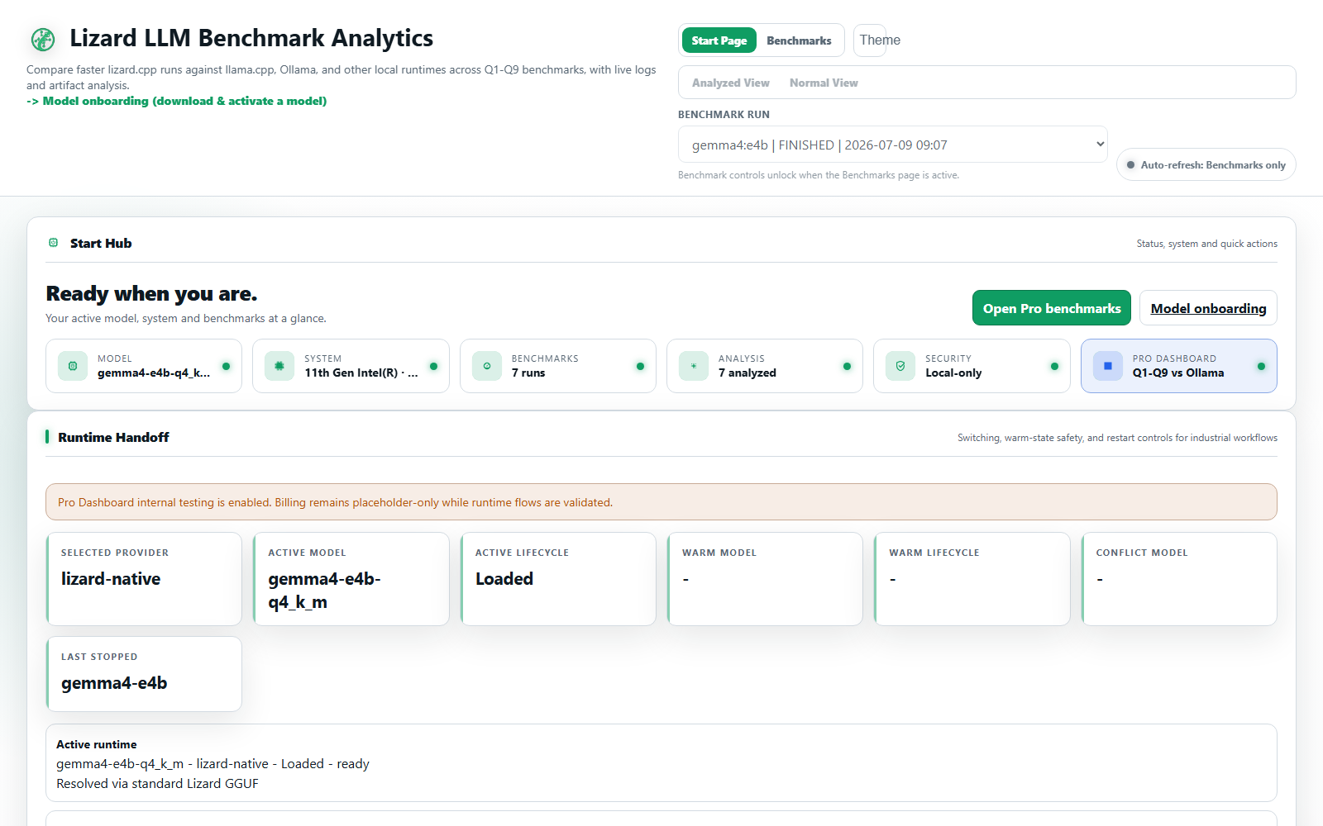Click Open Pro benchmarks button

tap(1052, 308)
